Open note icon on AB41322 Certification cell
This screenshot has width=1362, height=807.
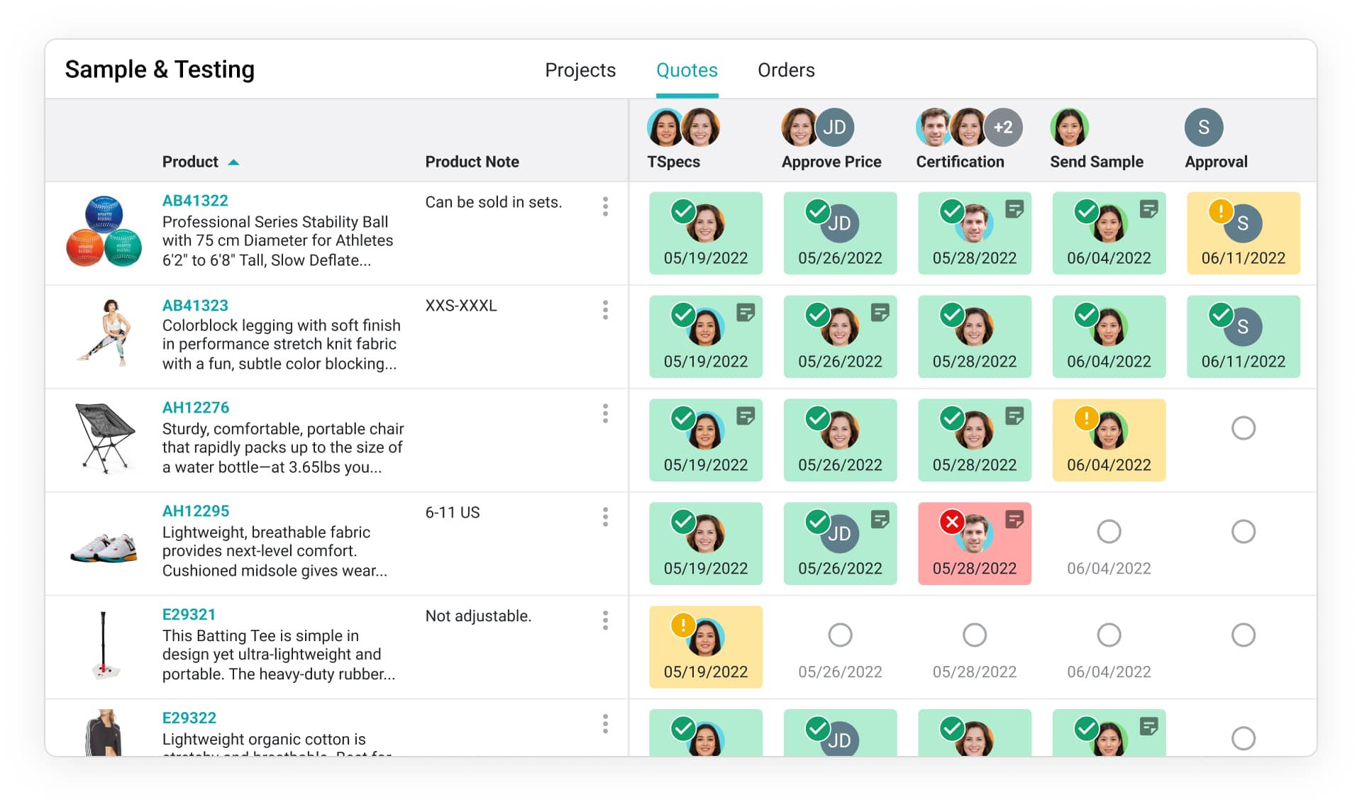(1014, 208)
